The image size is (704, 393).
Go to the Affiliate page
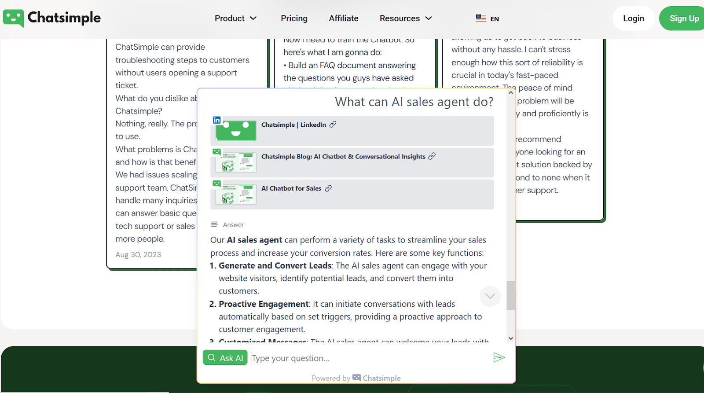coord(343,18)
